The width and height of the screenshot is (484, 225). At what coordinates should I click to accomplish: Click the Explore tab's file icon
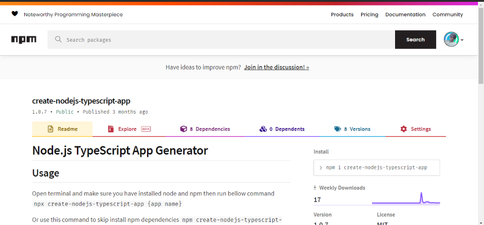click(111, 129)
